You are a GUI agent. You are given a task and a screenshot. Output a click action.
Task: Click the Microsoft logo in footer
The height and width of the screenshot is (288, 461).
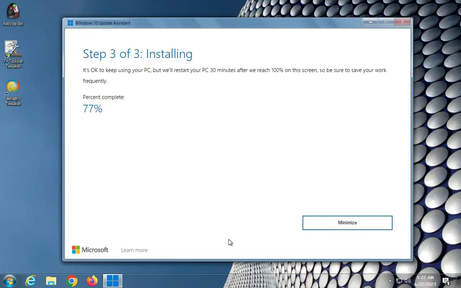point(90,250)
